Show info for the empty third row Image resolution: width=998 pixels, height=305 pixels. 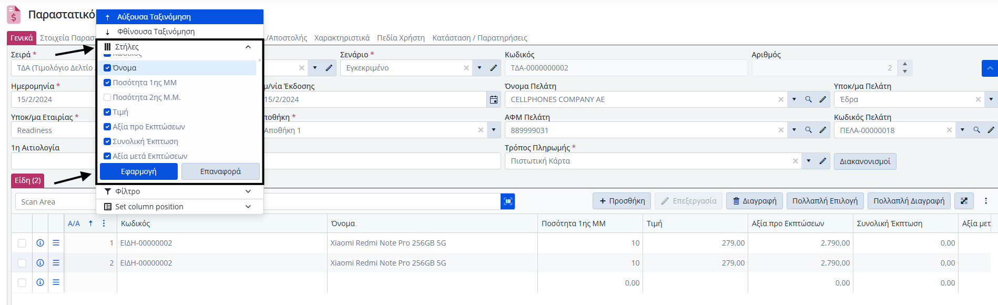(40, 282)
